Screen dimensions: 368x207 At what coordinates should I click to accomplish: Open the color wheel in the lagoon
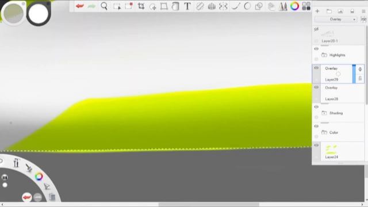(39, 177)
